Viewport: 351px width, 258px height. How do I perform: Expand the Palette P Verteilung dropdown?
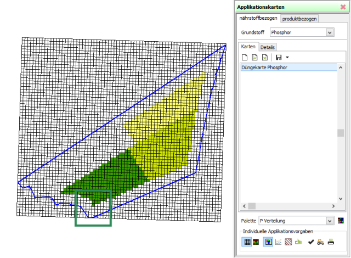pos(330,221)
